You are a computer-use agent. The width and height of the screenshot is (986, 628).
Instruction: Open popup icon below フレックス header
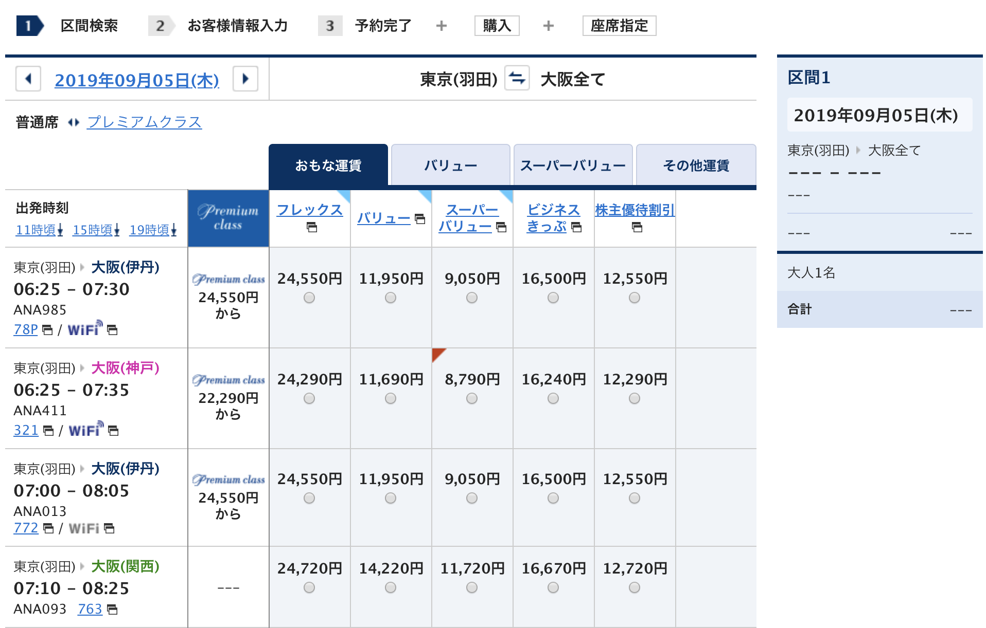tap(311, 227)
